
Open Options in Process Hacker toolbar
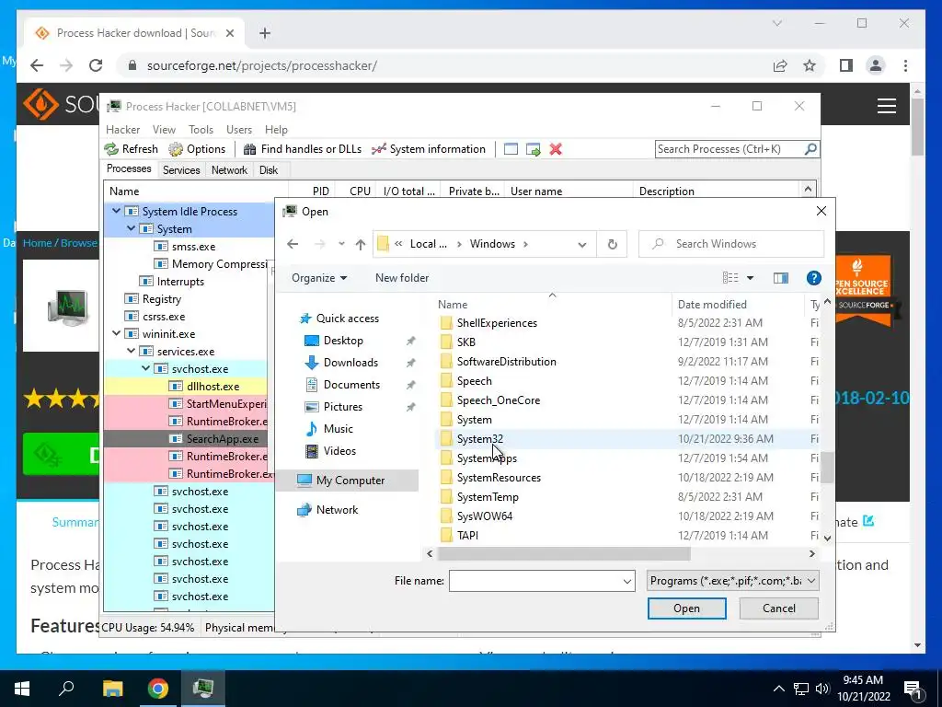point(197,149)
